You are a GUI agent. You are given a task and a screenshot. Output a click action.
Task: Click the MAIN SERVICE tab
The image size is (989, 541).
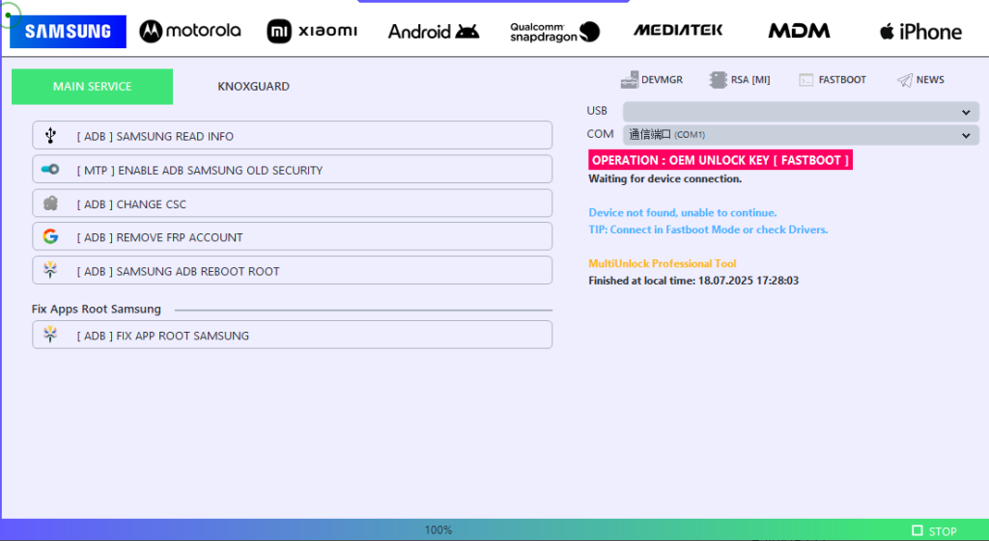[x=92, y=86]
